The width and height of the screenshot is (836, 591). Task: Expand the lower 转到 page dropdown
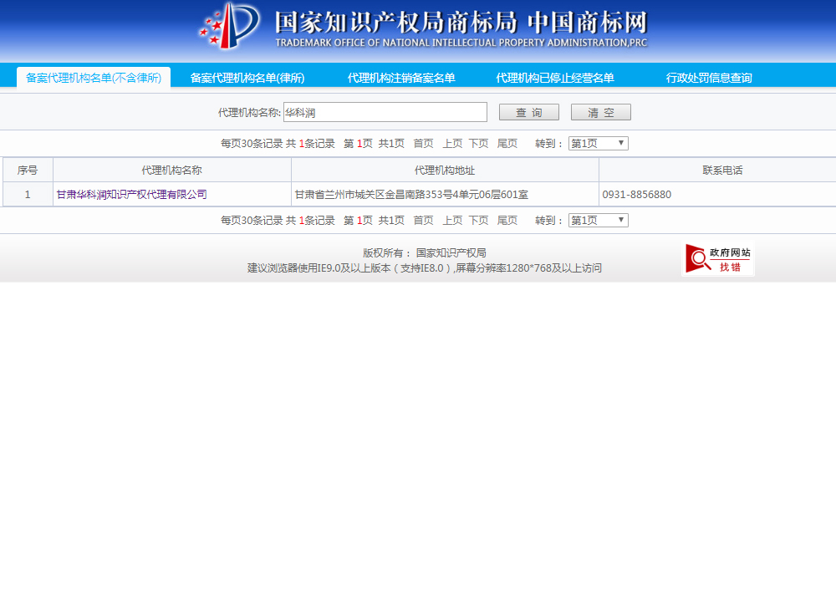[599, 220]
